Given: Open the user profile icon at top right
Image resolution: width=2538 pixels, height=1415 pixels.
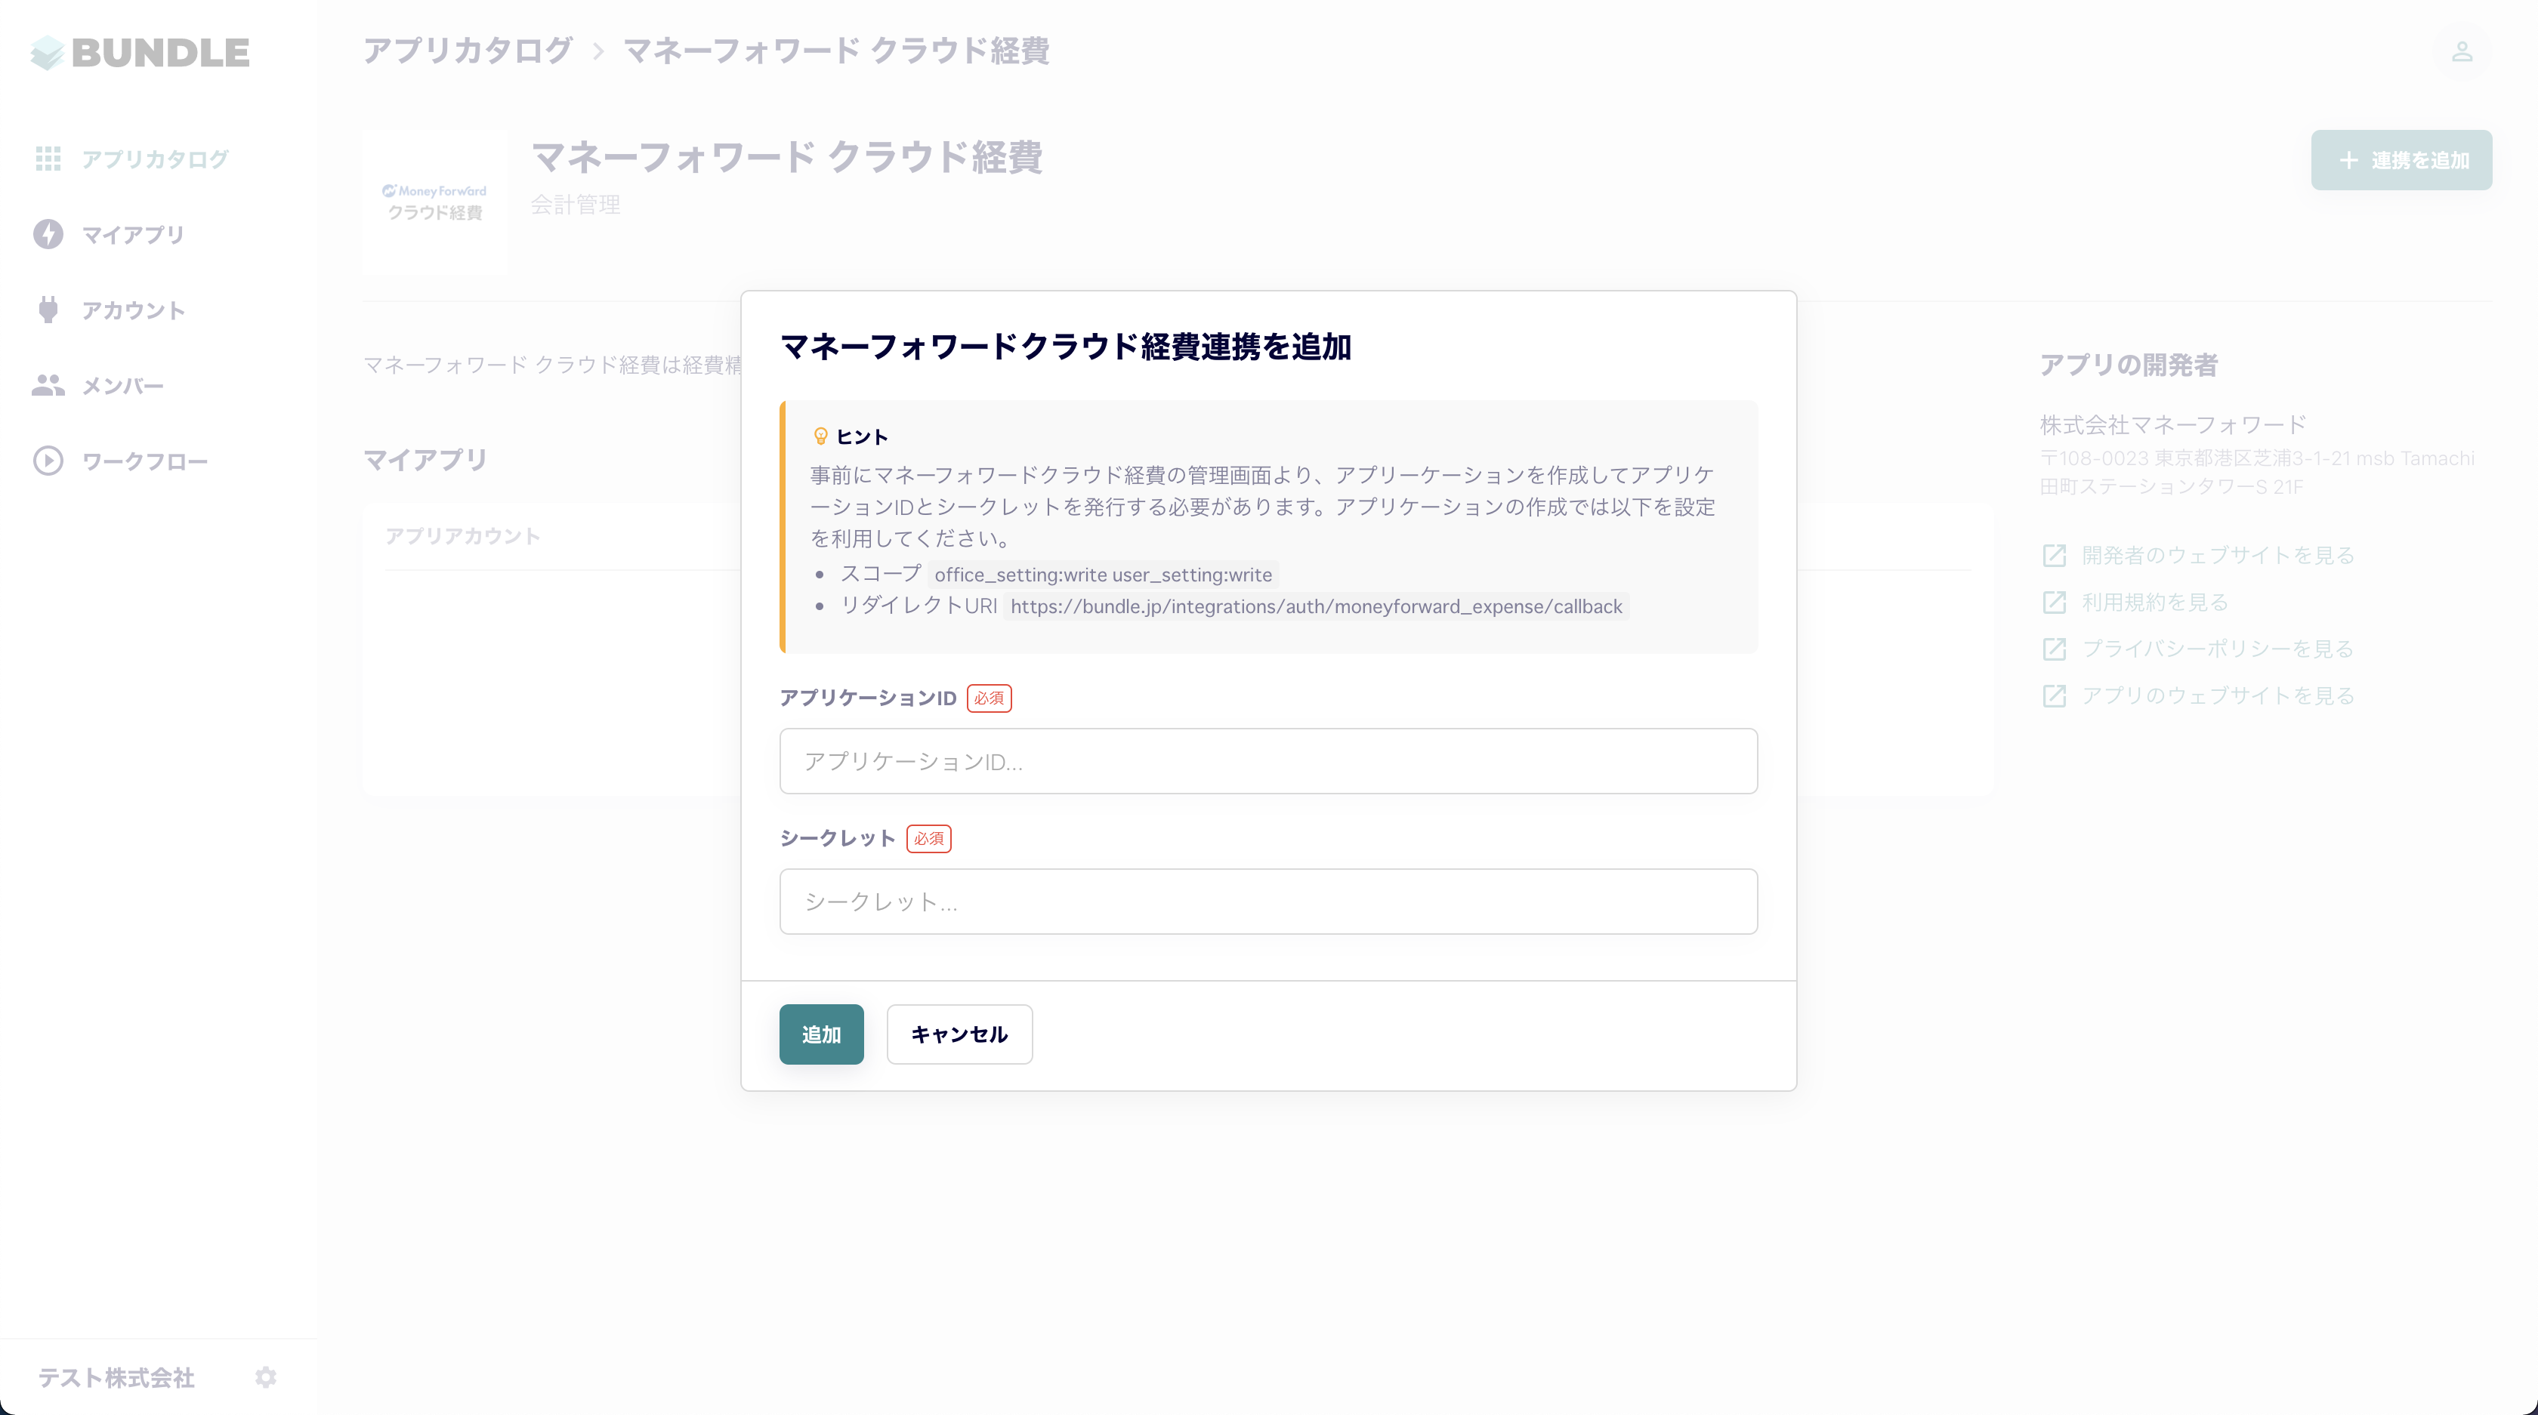Looking at the screenshot, I should click(x=2461, y=52).
